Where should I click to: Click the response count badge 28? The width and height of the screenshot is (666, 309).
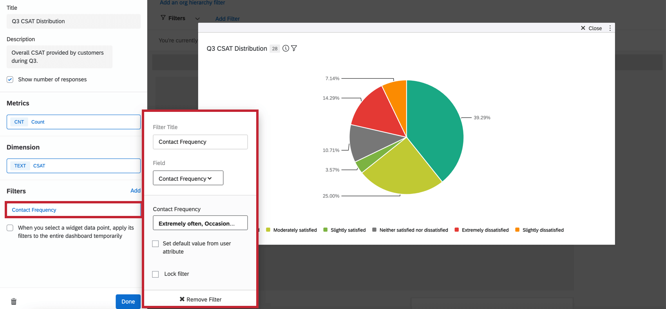275,49
